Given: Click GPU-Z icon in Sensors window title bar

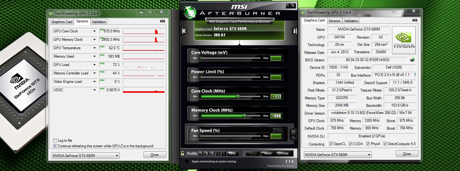Looking at the screenshot, I should (51, 13).
